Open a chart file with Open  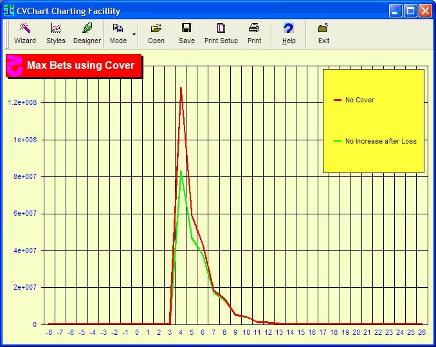coord(156,33)
